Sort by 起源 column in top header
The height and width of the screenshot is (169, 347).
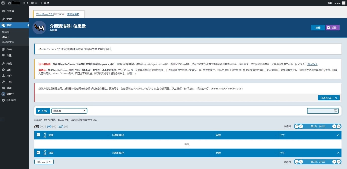pos(51,135)
